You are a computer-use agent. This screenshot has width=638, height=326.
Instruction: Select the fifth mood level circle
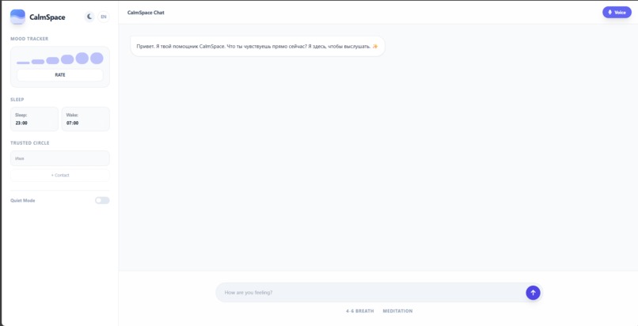pos(82,58)
